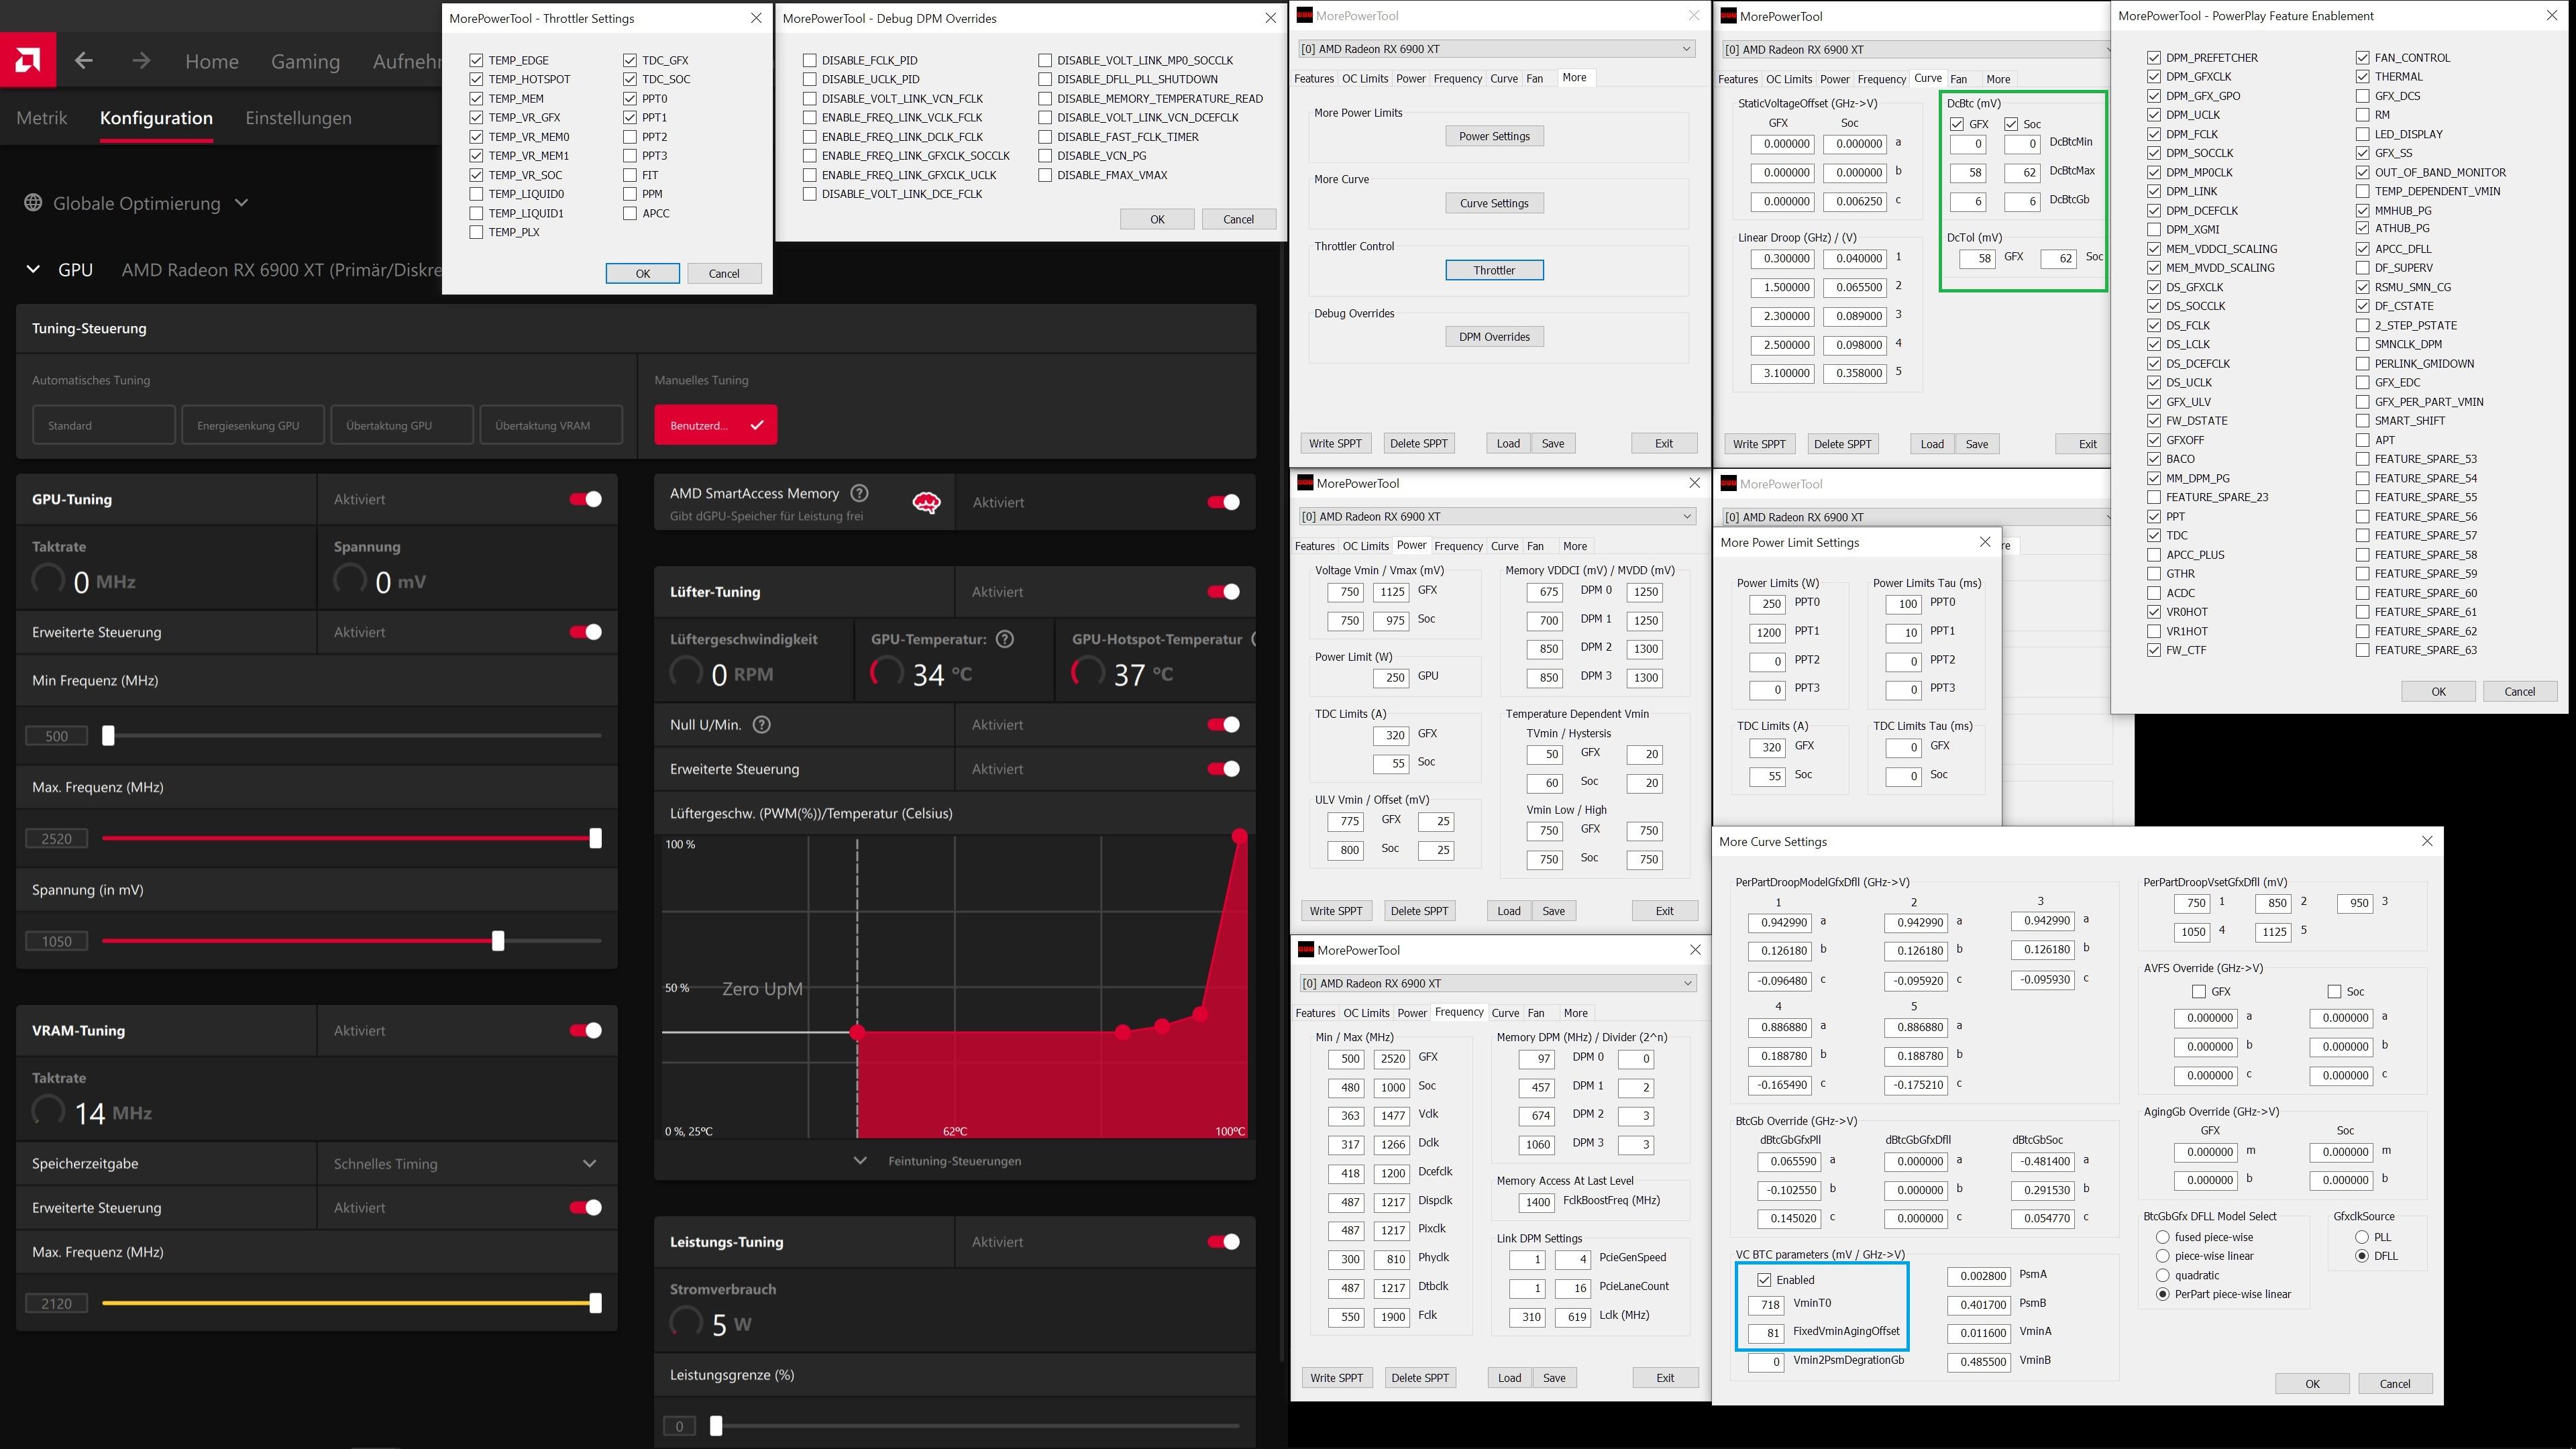Click the globe icon beside Globale Optimierung

point(33,203)
